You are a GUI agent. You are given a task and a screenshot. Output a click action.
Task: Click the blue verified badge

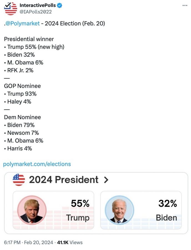[x=60, y=6]
